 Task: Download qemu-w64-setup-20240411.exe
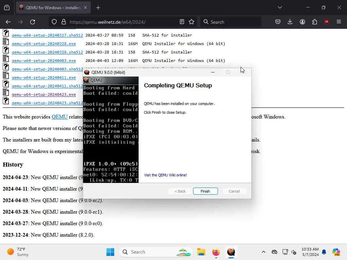click(44, 78)
